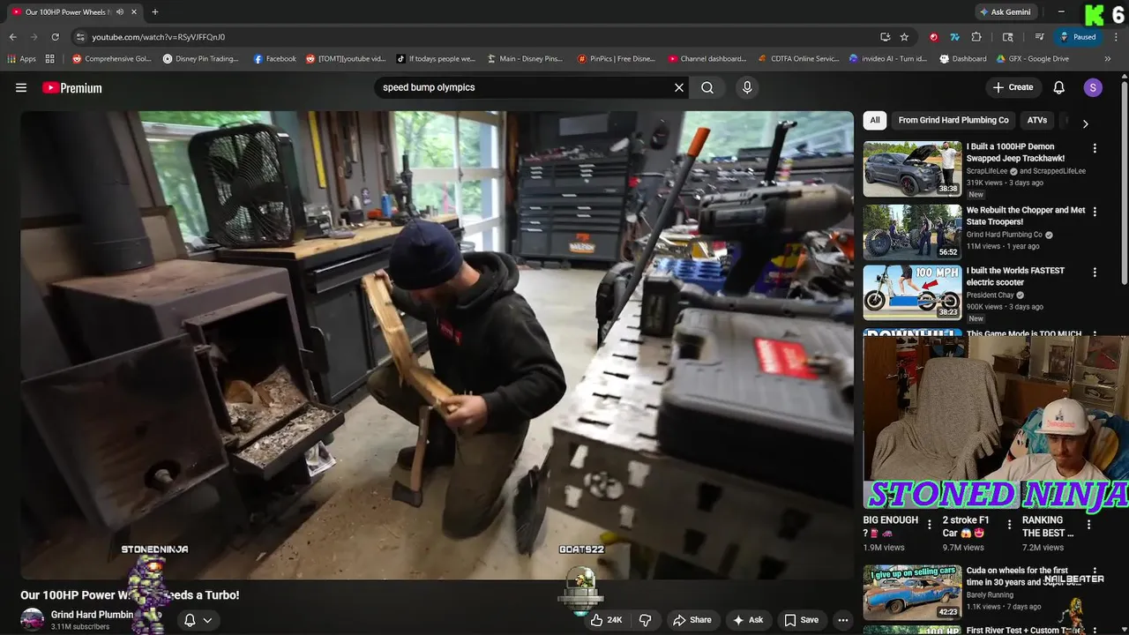The height and width of the screenshot is (635, 1129).
Task: Open the Comprehensive Gol... bookmark
Action: pos(112,59)
